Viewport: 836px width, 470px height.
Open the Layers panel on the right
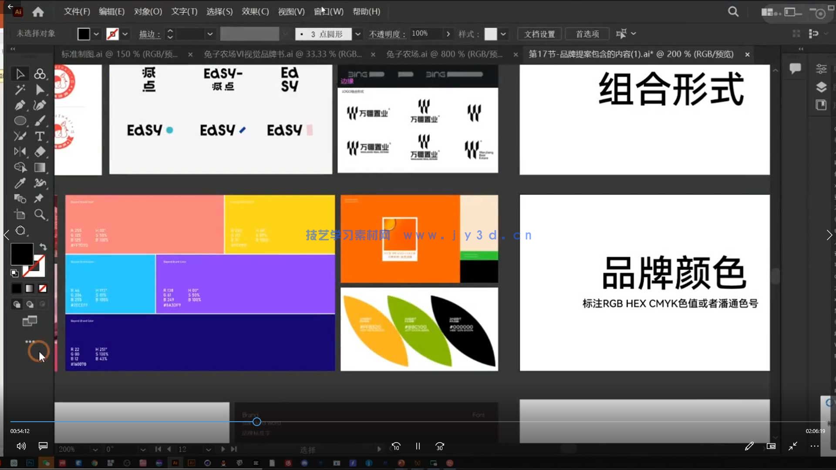822,87
